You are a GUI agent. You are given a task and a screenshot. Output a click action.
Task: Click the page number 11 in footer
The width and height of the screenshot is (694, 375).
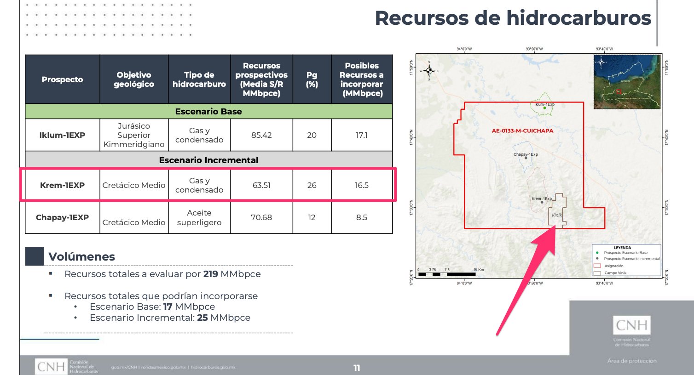pyautogui.click(x=357, y=368)
